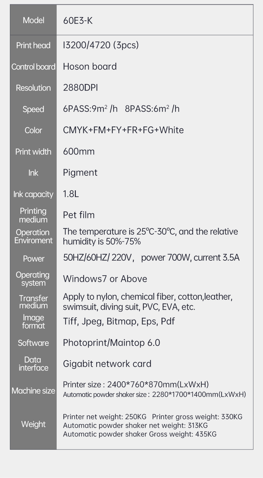The width and height of the screenshot is (263, 478).
Task: Click the Print head label
Action: point(33,46)
